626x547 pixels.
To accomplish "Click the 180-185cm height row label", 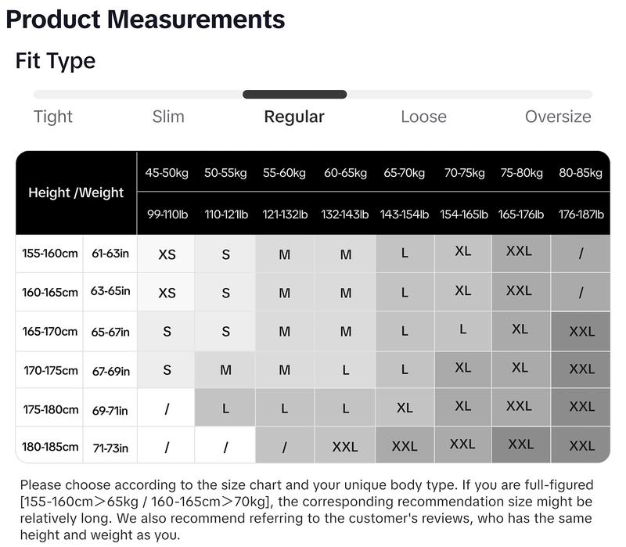I will pos(50,446).
